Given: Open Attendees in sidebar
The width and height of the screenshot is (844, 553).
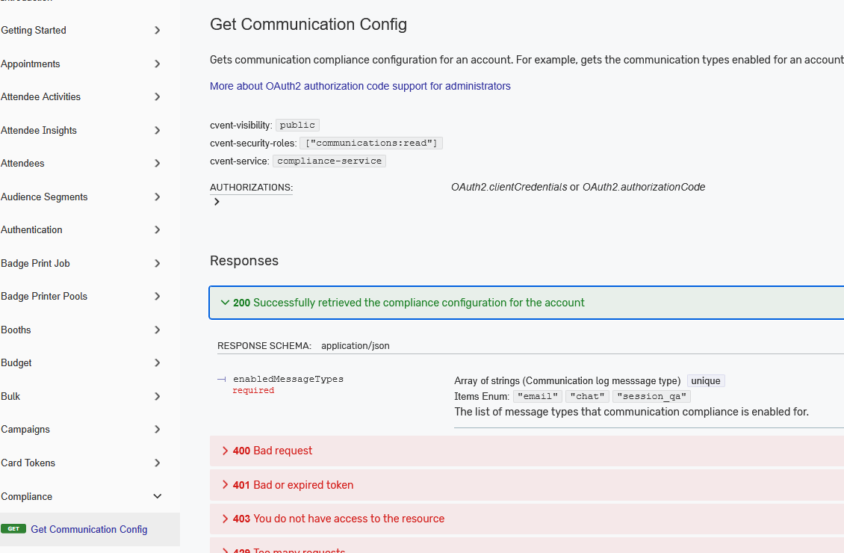Looking at the screenshot, I should (22, 163).
